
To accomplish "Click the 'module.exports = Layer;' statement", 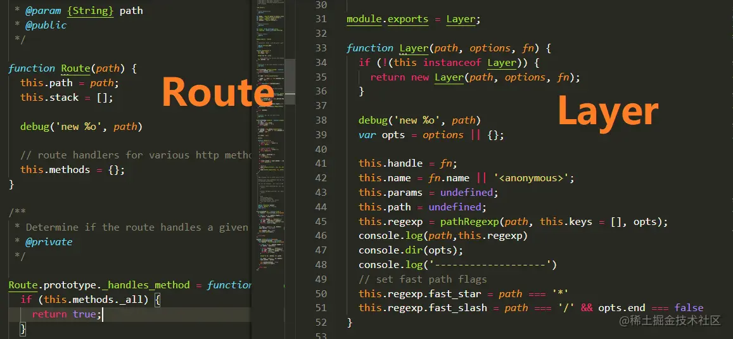I will pyautogui.click(x=413, y=20).
